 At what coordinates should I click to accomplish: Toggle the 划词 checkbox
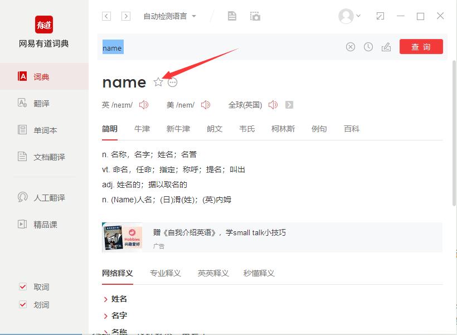[x=23, y=304]
